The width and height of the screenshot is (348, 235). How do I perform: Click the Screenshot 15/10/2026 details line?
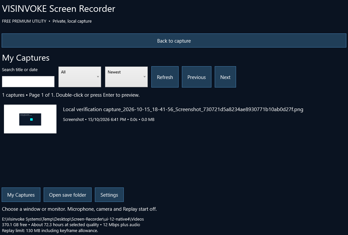pos(109,120)
